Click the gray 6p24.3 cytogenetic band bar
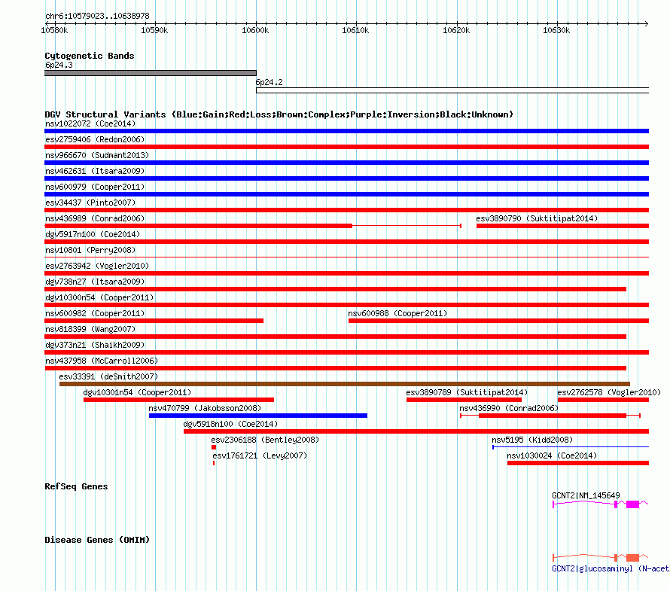The height and width of the screenshot is (591, 670). click(x=151, y=73)
